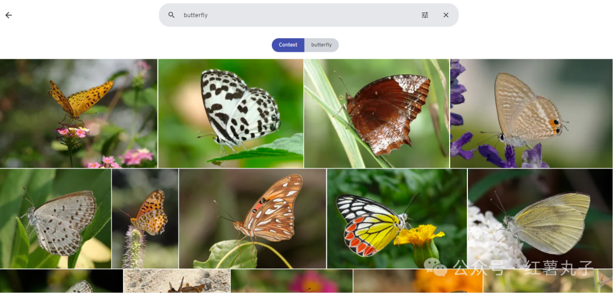Open the dark brown butterfly on grass photo
The image size is (614, 293).
376,113
